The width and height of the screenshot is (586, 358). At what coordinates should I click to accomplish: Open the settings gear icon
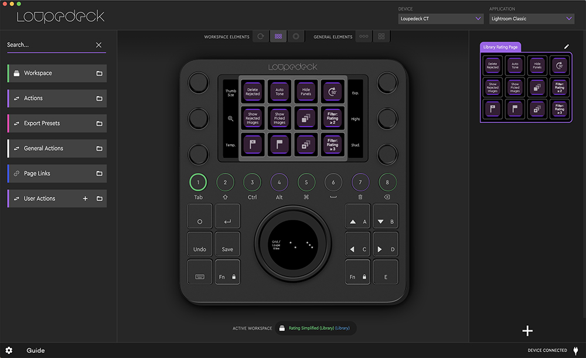tap(9, 350)
